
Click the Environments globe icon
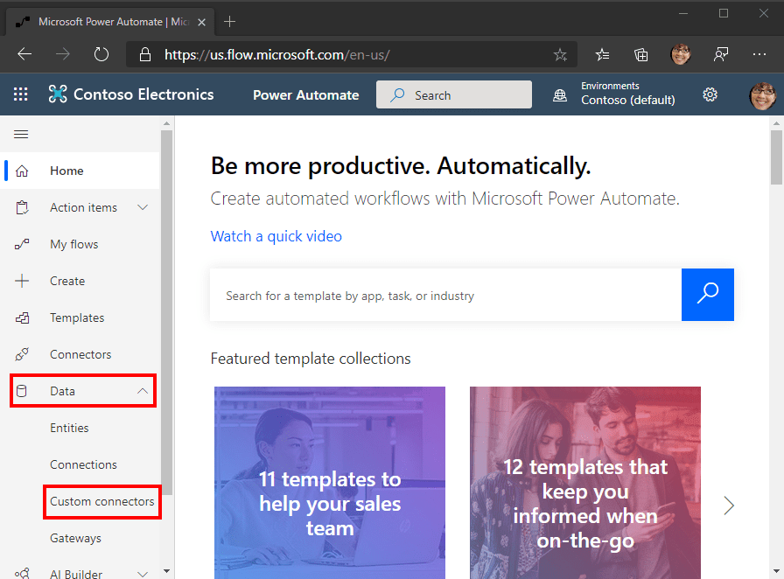tap(560, 95)
